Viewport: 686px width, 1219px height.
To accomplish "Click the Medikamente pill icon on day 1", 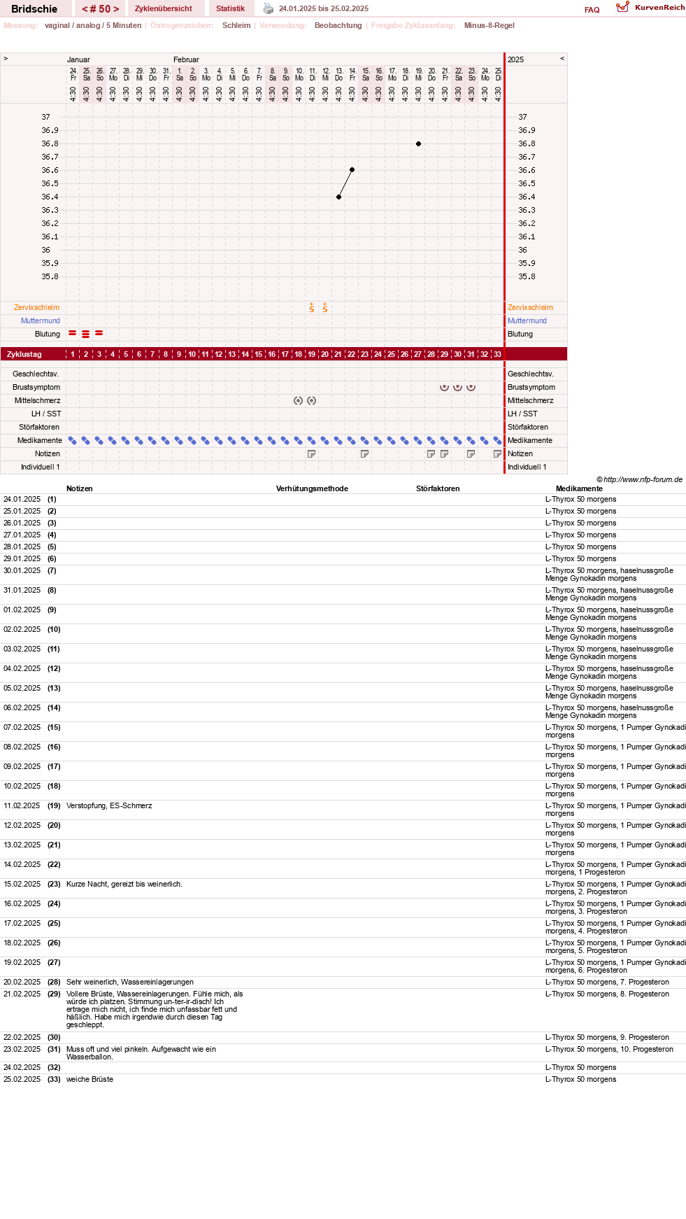I will [73, 440].
